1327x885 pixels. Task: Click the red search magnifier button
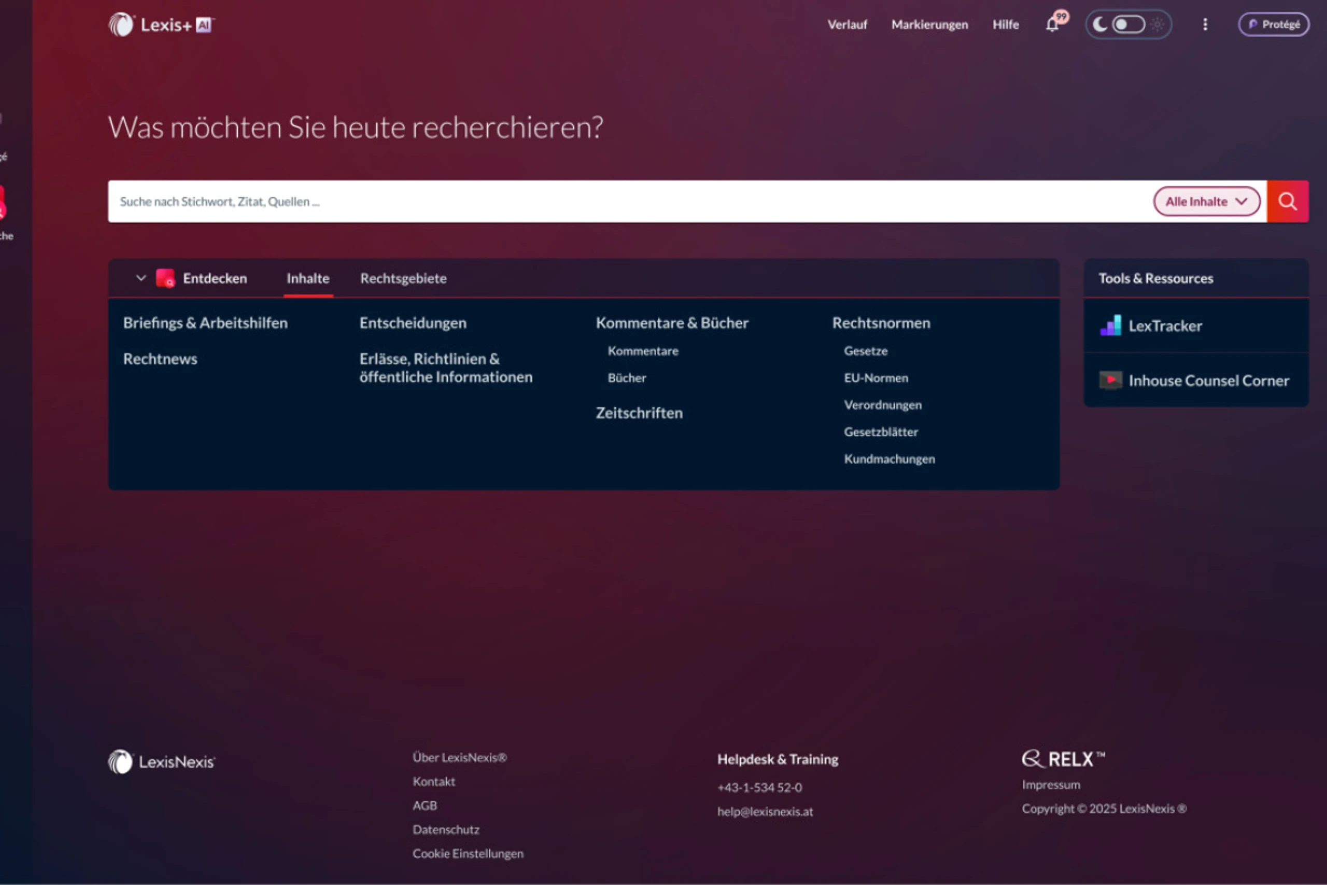1287,202
